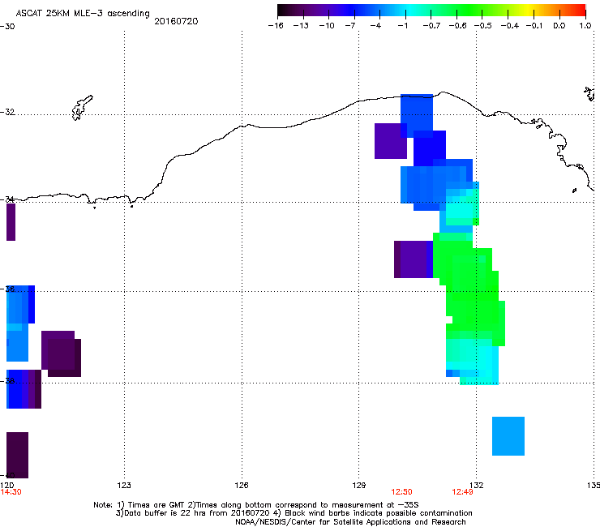Click the NOAA/NESDIS credit line
Image resolution: width=600 pixels, height=527 pixels.
pos(350,522)
